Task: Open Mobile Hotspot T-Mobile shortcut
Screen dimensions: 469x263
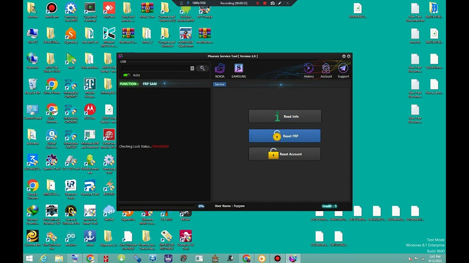Action: [x=90, y=88]
